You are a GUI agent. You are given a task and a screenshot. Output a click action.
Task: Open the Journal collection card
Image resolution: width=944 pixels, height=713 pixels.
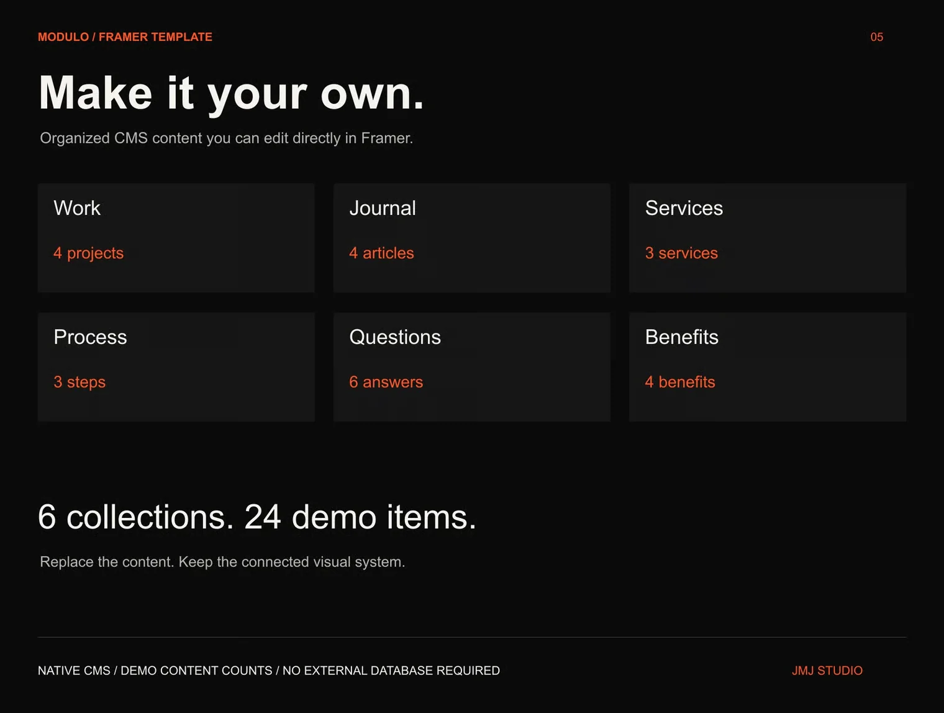point(471,238)
